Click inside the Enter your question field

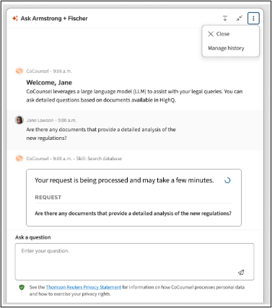(134, 262)
